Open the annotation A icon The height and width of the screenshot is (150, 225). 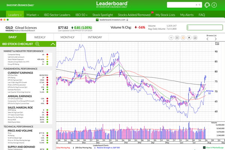click(189, 38)
